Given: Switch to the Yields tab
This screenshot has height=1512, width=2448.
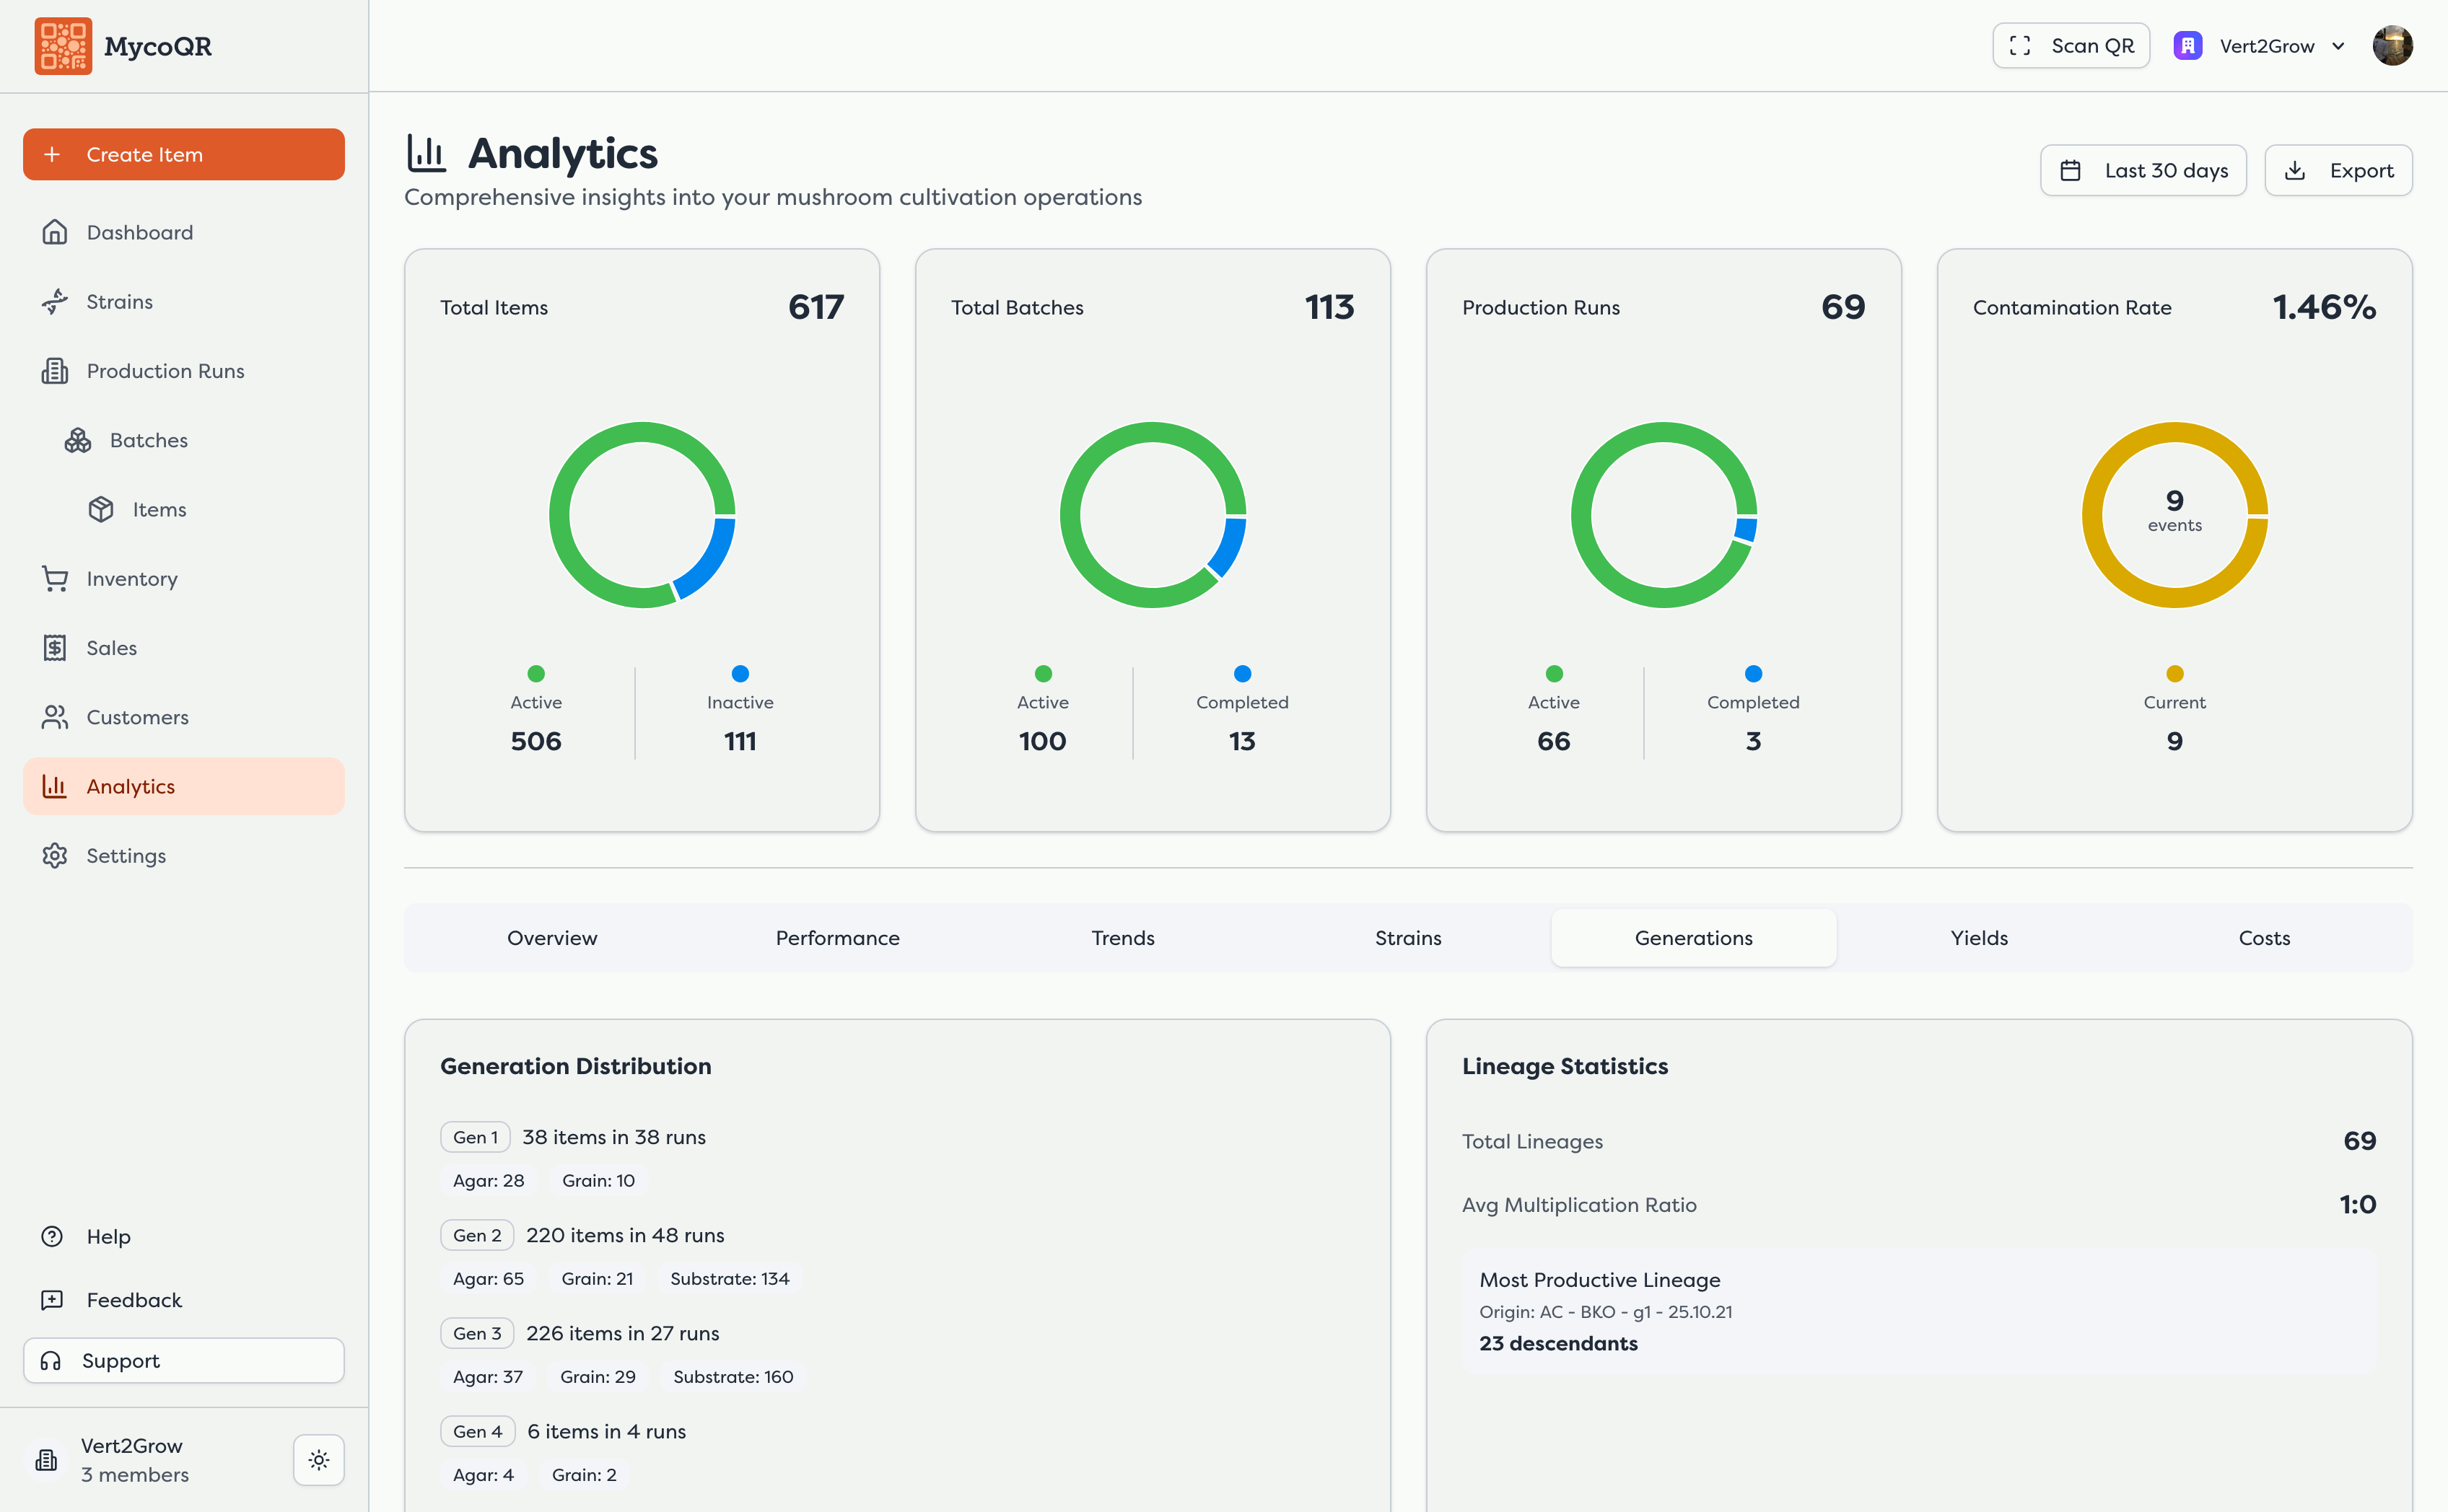Looking at the screenshot, I should coord(1979,938).
